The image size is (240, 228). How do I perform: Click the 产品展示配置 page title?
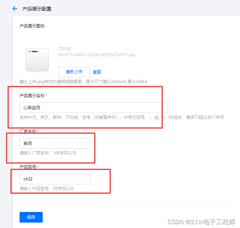point(37,9)
